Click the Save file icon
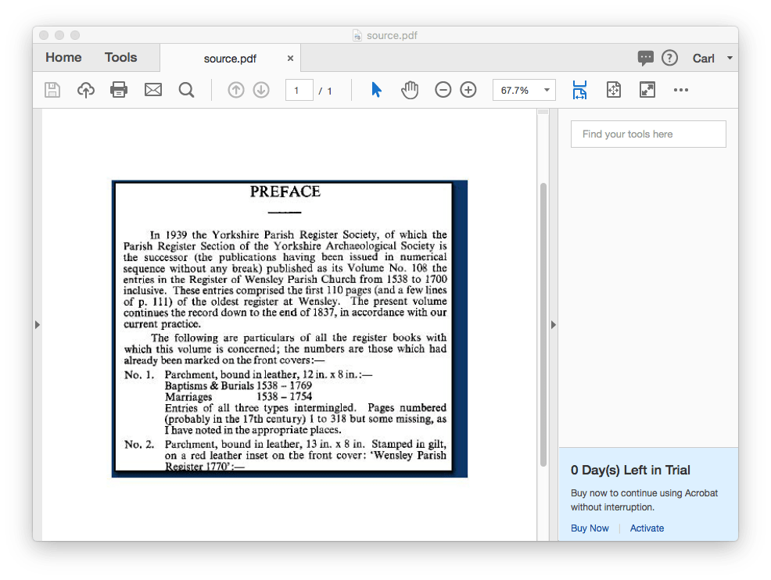This screenshot has width=771, height=580. [52, 89]
